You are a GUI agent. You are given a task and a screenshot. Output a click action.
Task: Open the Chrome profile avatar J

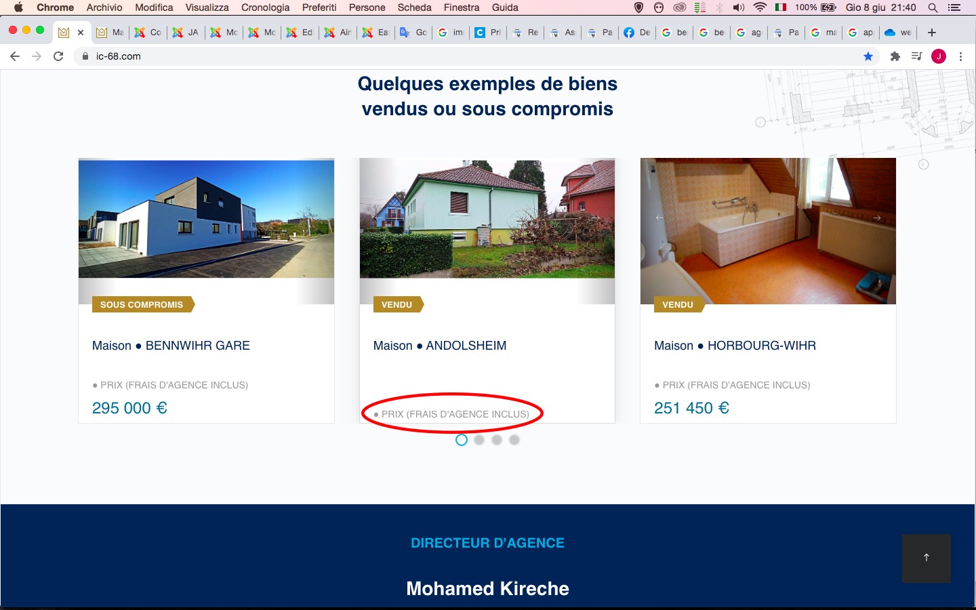(939, 56)
